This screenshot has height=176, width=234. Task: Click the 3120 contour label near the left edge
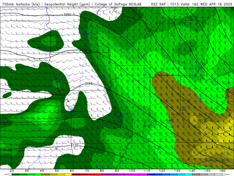pos(7,150)
